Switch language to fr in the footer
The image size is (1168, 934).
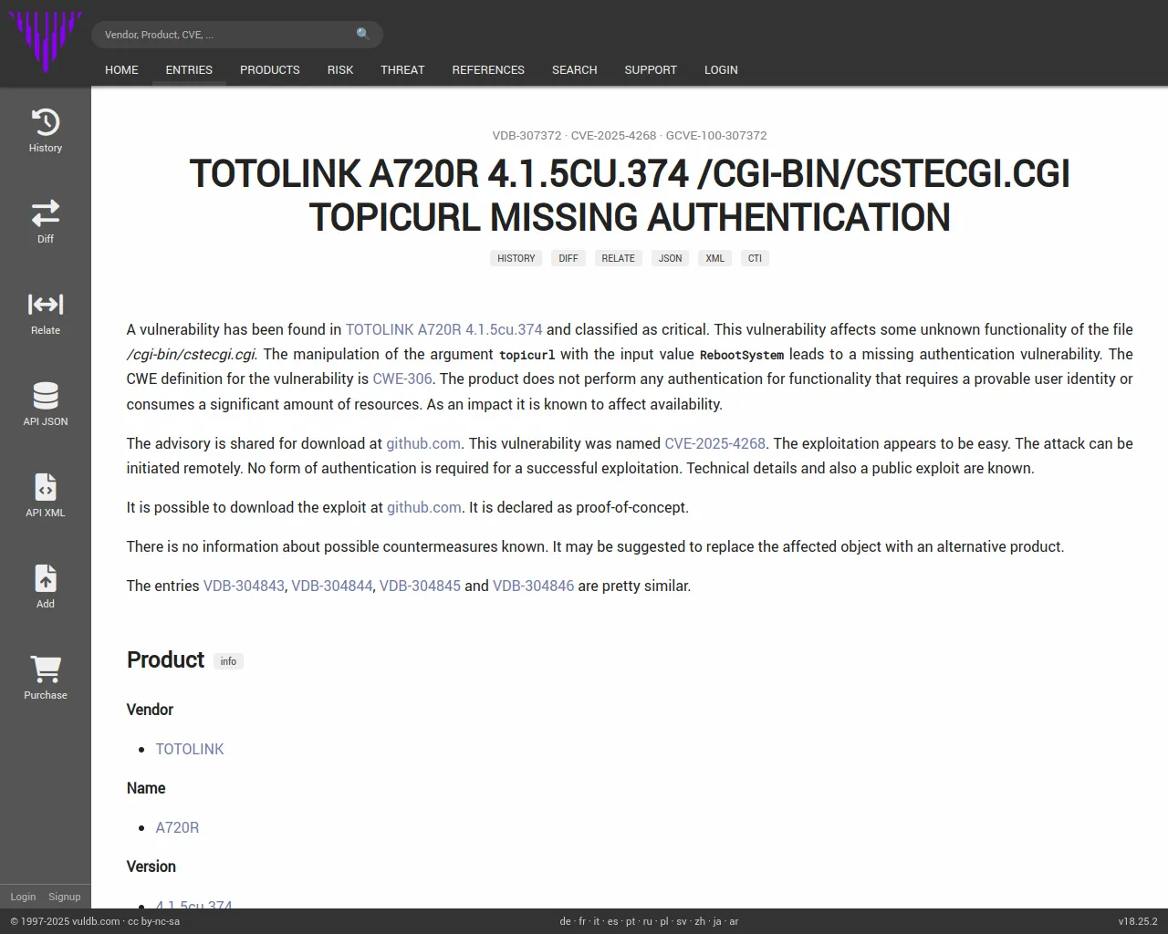582,921
